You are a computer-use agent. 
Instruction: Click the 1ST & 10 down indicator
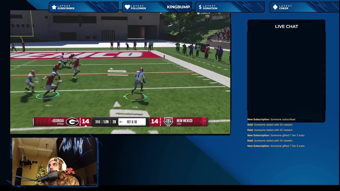132,122
